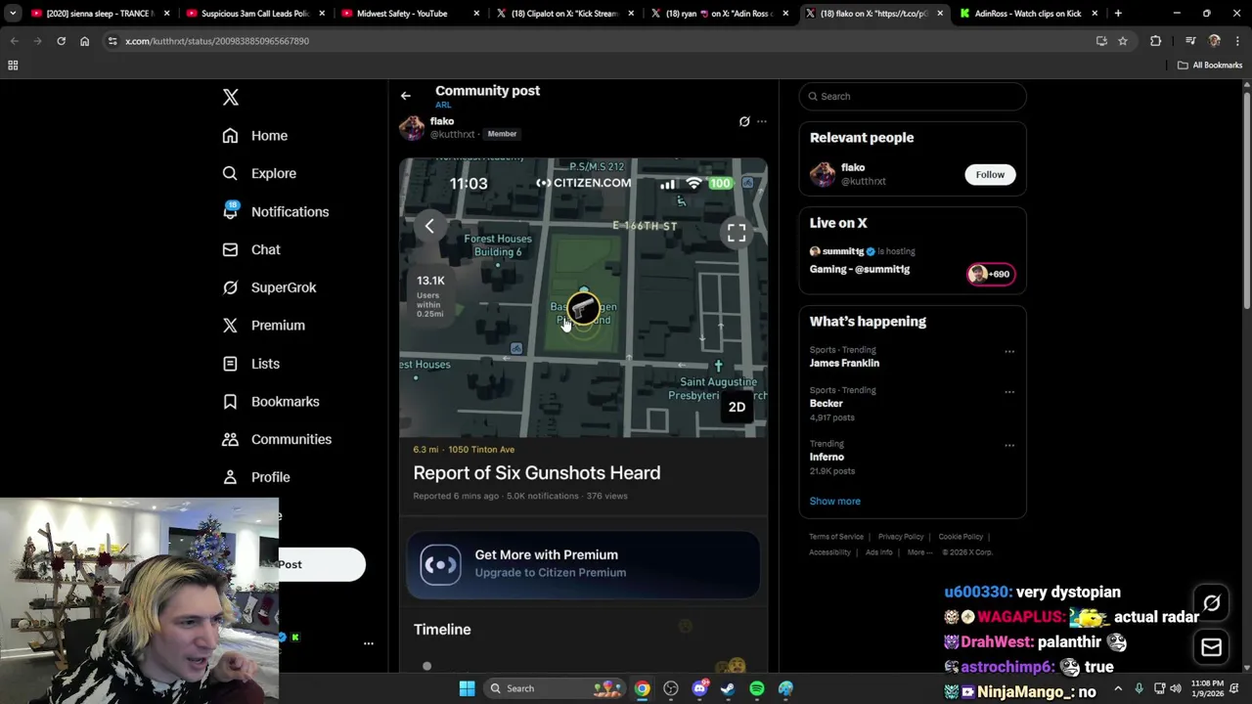Go to Home in X sidebar
This screenshot has height=704, width=1252.
pyautogui.click(x=255, y=136)
